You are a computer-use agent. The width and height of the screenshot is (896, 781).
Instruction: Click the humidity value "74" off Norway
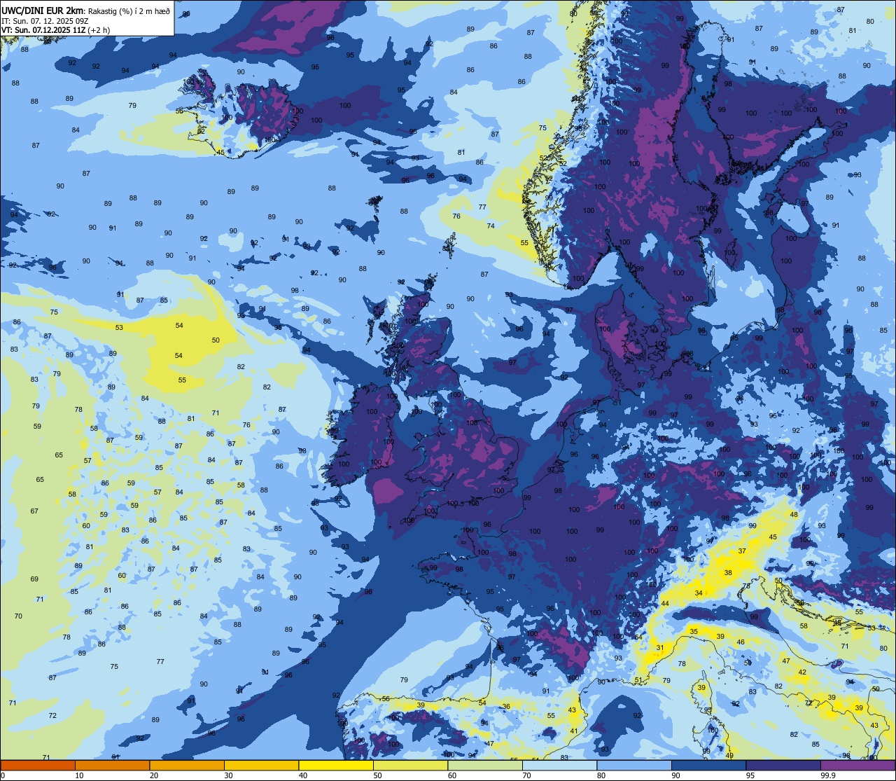click(491, 226)
